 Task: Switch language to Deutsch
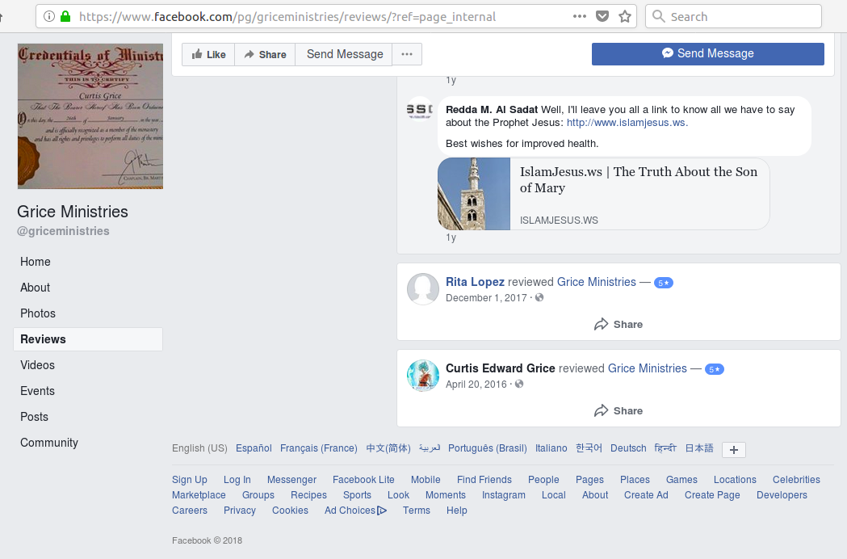point(628,448)
